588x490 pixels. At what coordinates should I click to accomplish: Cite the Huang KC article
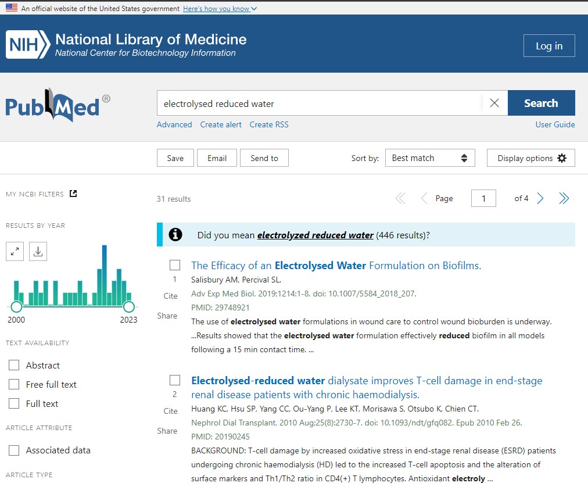point(170,411)
